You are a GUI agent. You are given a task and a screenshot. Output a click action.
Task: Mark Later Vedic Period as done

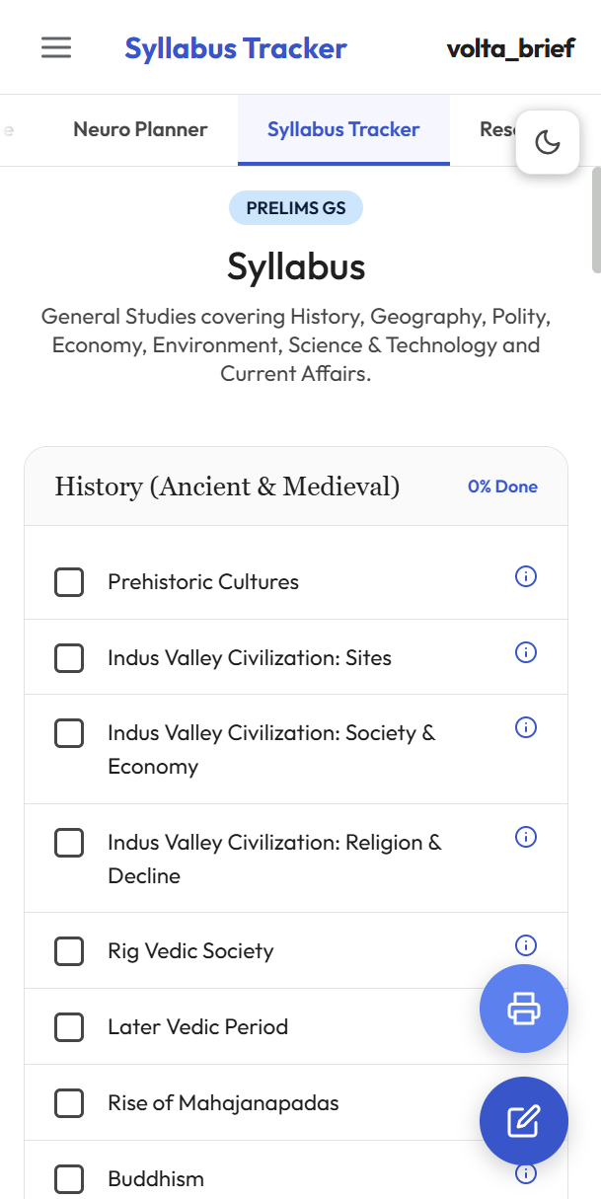[x=69, y=1026]
